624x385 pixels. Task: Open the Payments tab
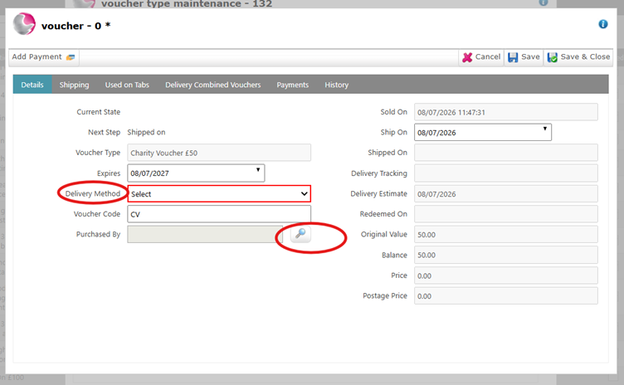coord(292,85)
